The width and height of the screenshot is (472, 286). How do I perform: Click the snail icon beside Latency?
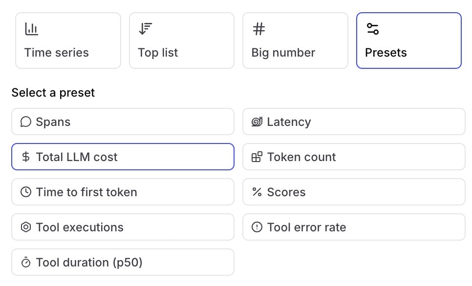pos(257,122)
